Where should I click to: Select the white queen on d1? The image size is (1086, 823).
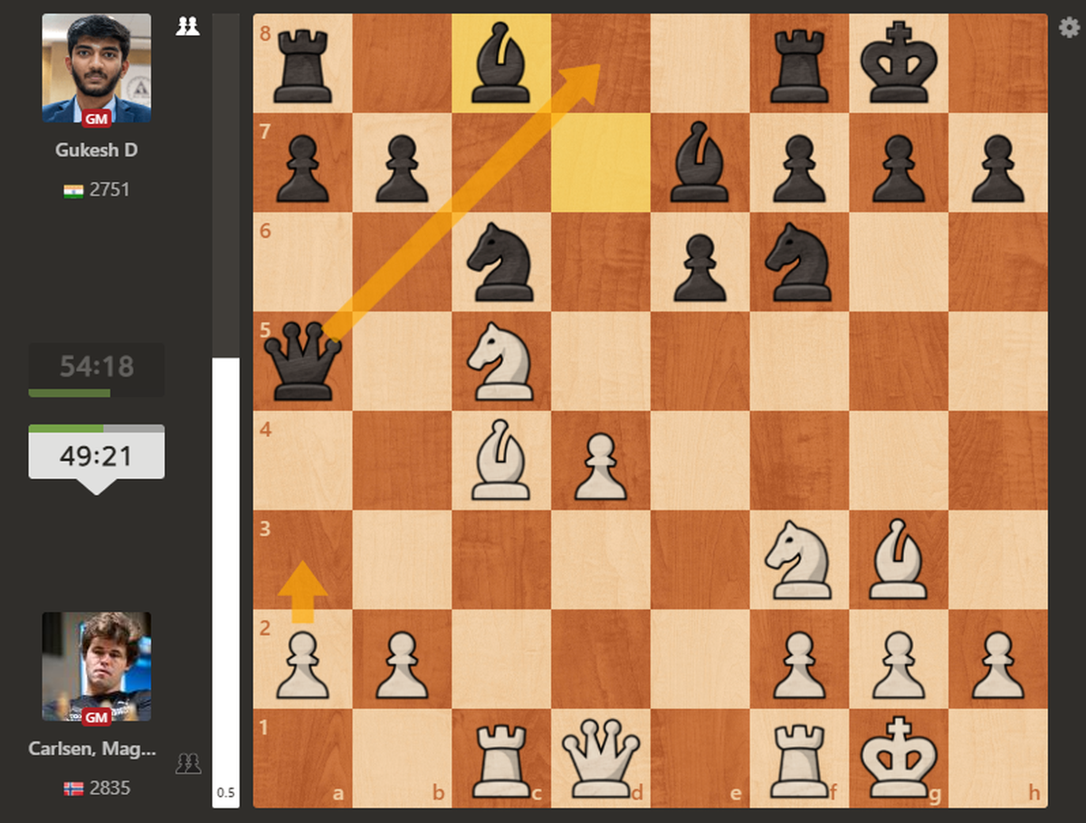pos(601,759)
